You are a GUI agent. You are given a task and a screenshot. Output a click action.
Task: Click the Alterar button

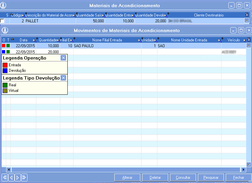click(127, 178)
